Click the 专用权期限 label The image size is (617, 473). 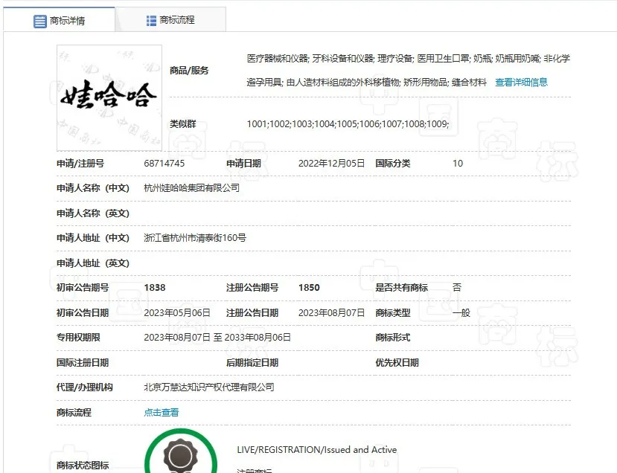coord(78,338)
